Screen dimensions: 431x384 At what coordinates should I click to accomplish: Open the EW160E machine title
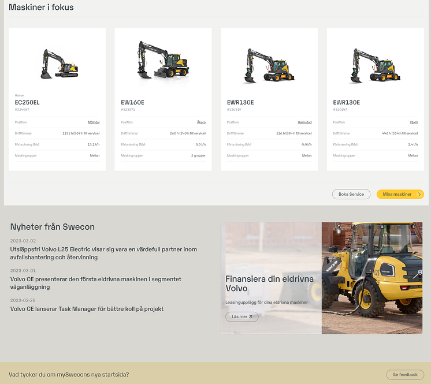(132, 102)
